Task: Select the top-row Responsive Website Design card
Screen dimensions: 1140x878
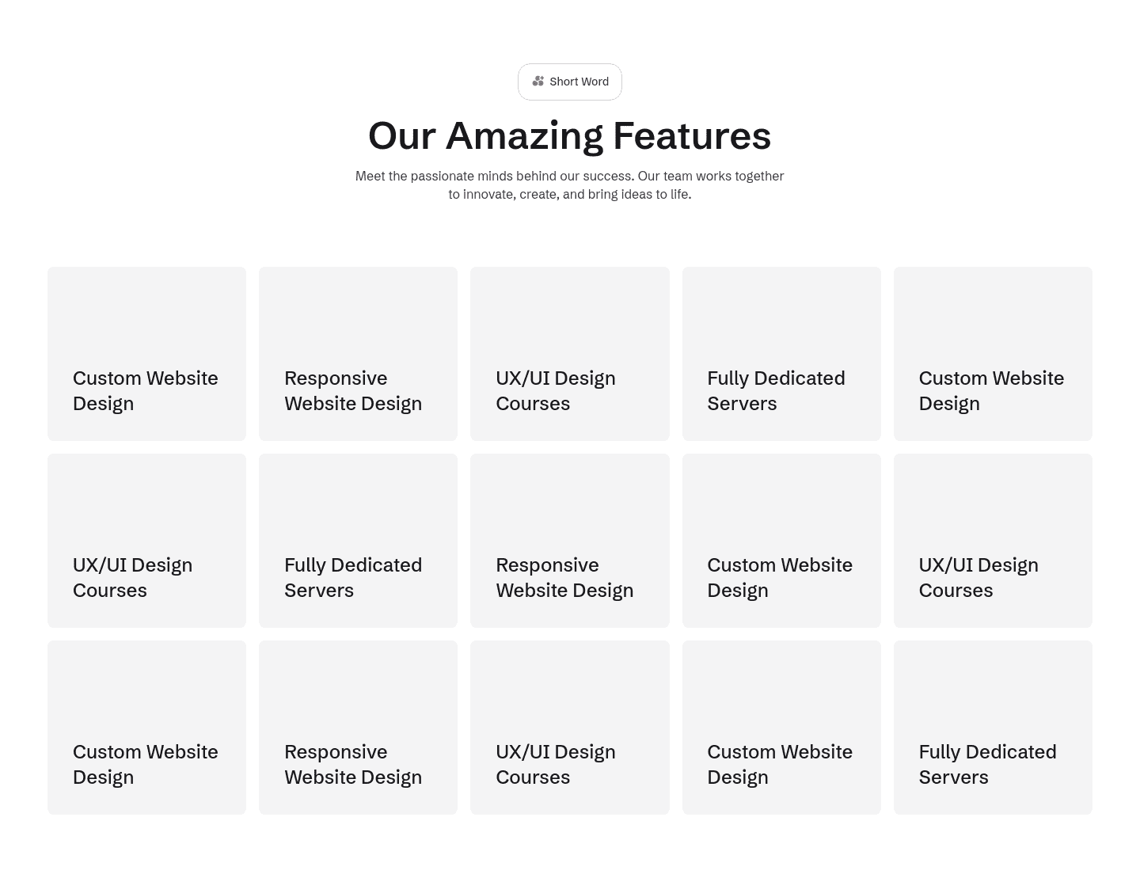Action: tap(358, 354)
